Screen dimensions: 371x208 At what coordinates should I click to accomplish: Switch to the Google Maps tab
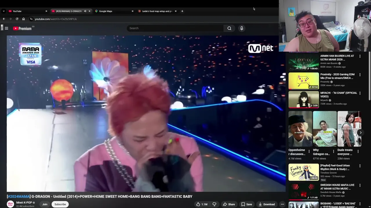pos(114,11)
